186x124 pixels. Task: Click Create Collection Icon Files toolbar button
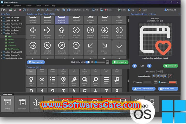[x=78, y=10]
